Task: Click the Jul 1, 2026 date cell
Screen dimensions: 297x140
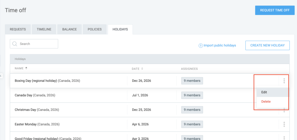Action: click(x=140, y=95)
